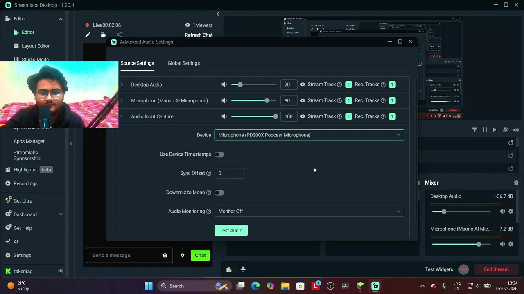The width and height of the screenshot is (524, 294).
Task: Toggle Desktop Audio Rec. Tracks 1 box
Action: click(x=392, y=85)
